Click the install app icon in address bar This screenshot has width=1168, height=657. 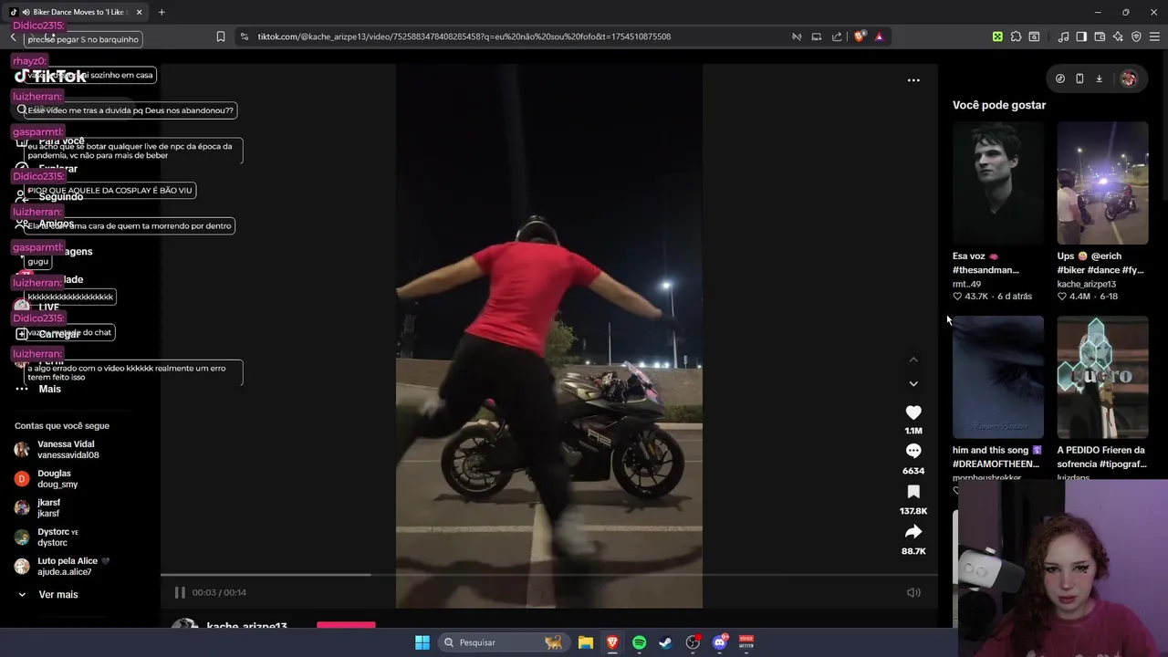click(x=817, y=36)
